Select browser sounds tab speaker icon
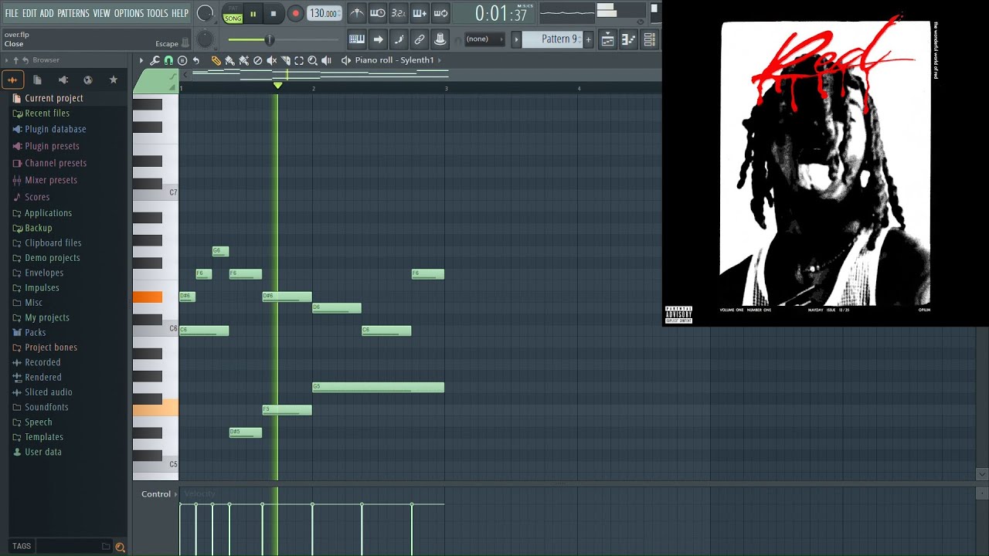The image size is (989, 556). pos(63,80)
